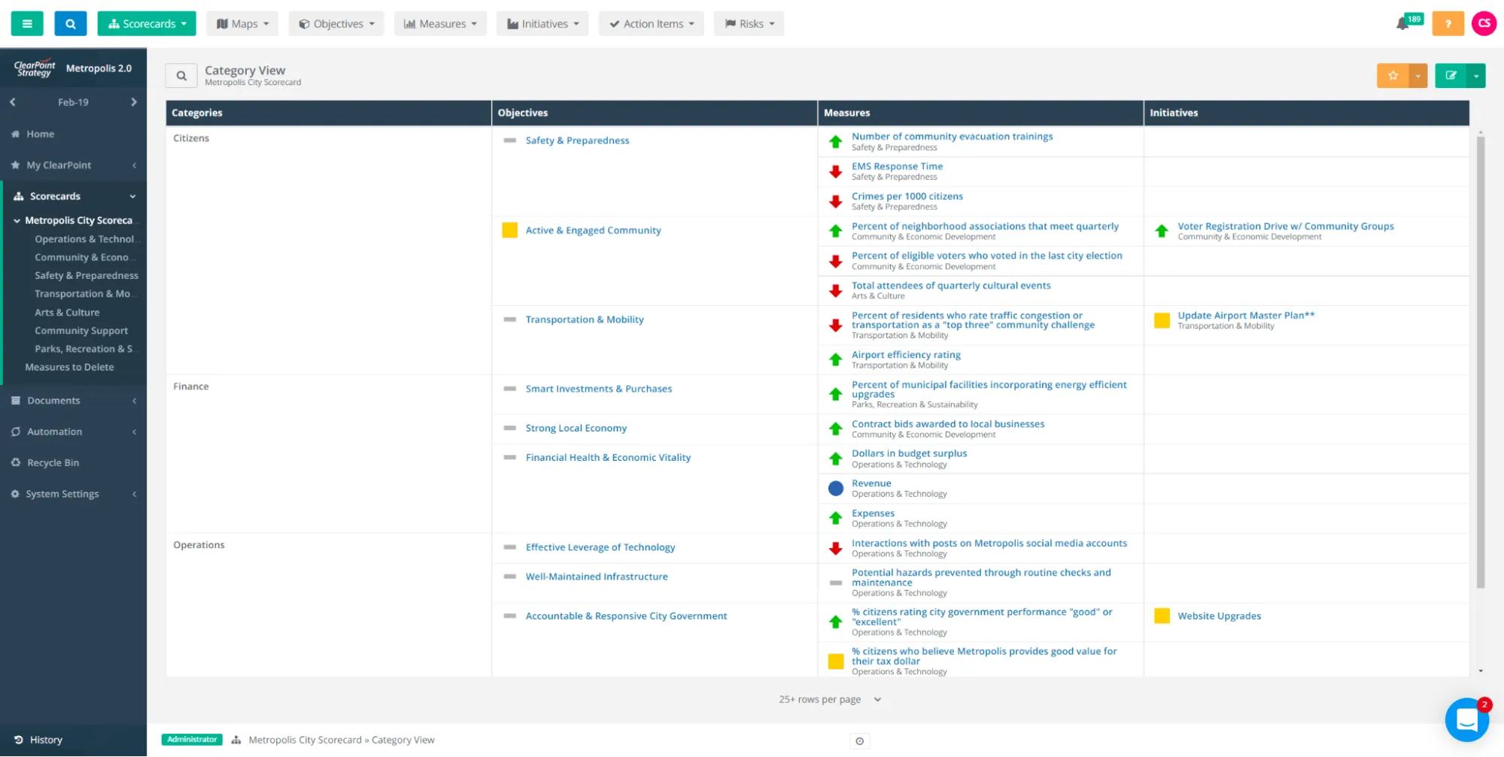
Task: Click the red down arrow beside EMS Response Time
Action: tap(835, 171)
